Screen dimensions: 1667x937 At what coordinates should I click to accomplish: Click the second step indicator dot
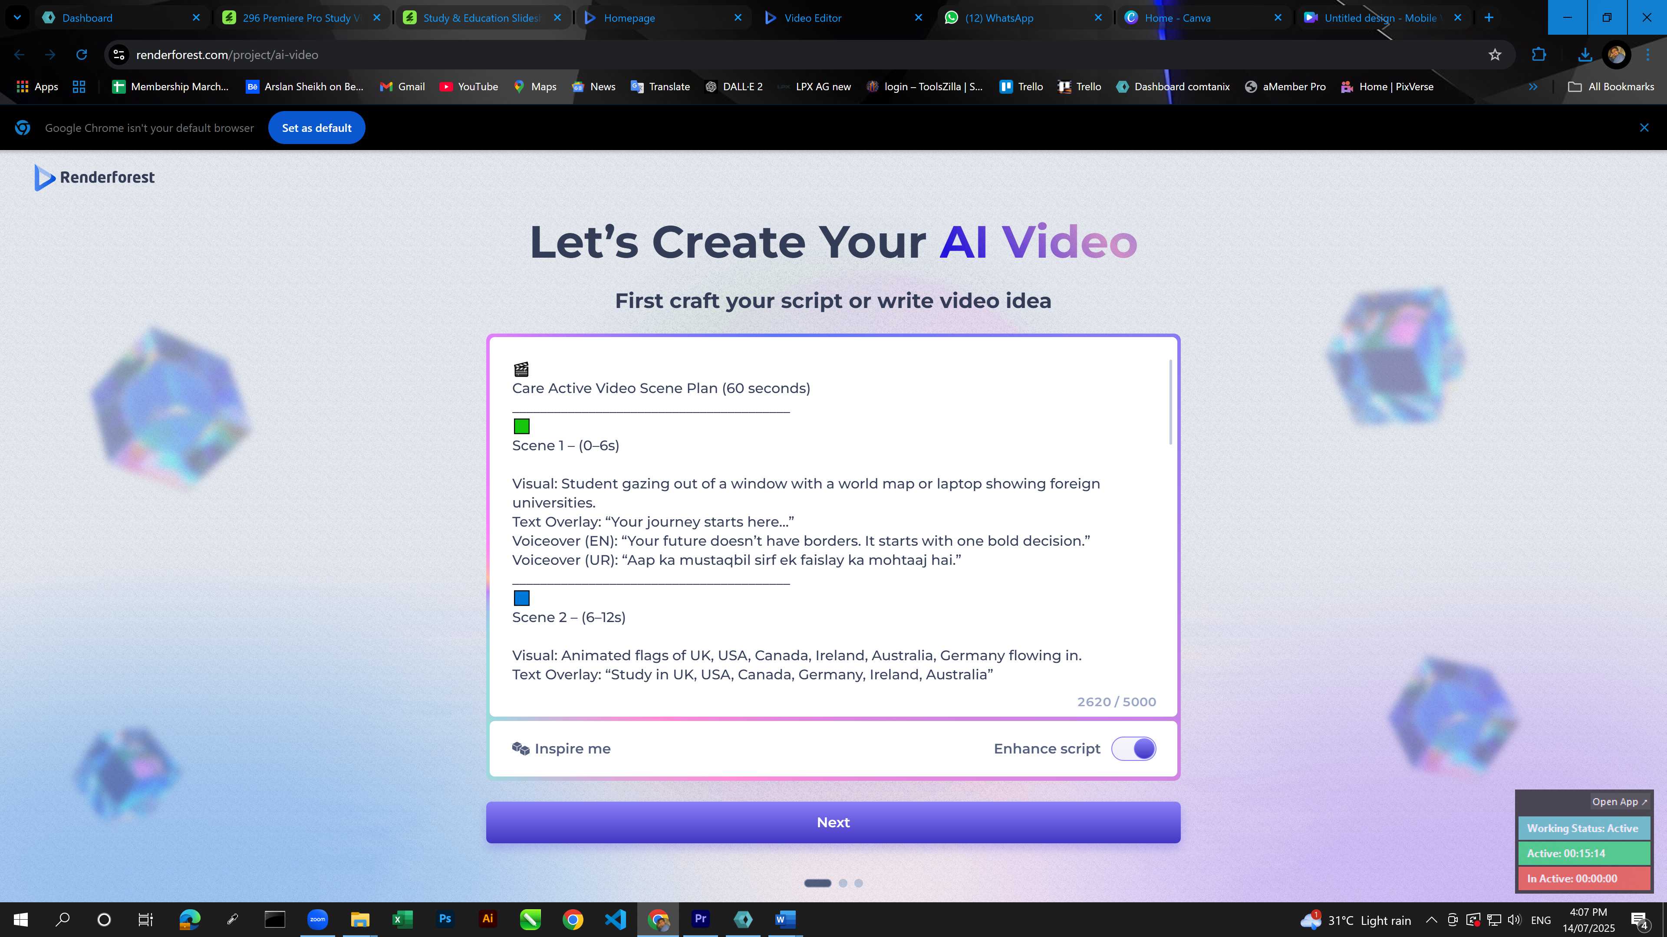coord(843,883)
